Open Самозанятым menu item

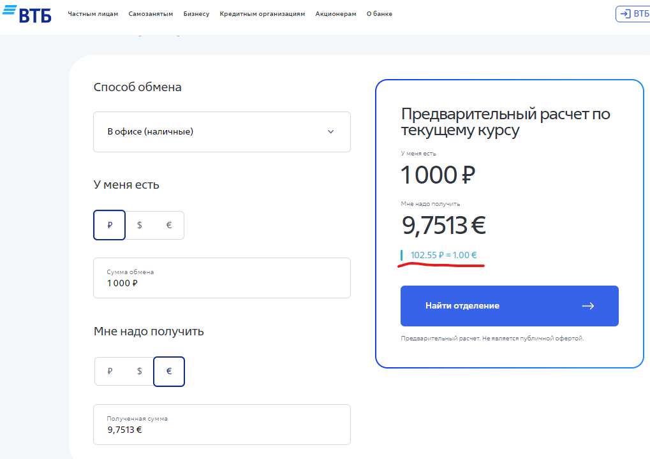[x=151, y=14]
